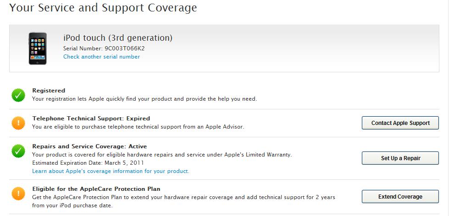Click the green checkmark icon beside Registered
This screenshot has width=449, height=216.
click(x=18, y=95)
